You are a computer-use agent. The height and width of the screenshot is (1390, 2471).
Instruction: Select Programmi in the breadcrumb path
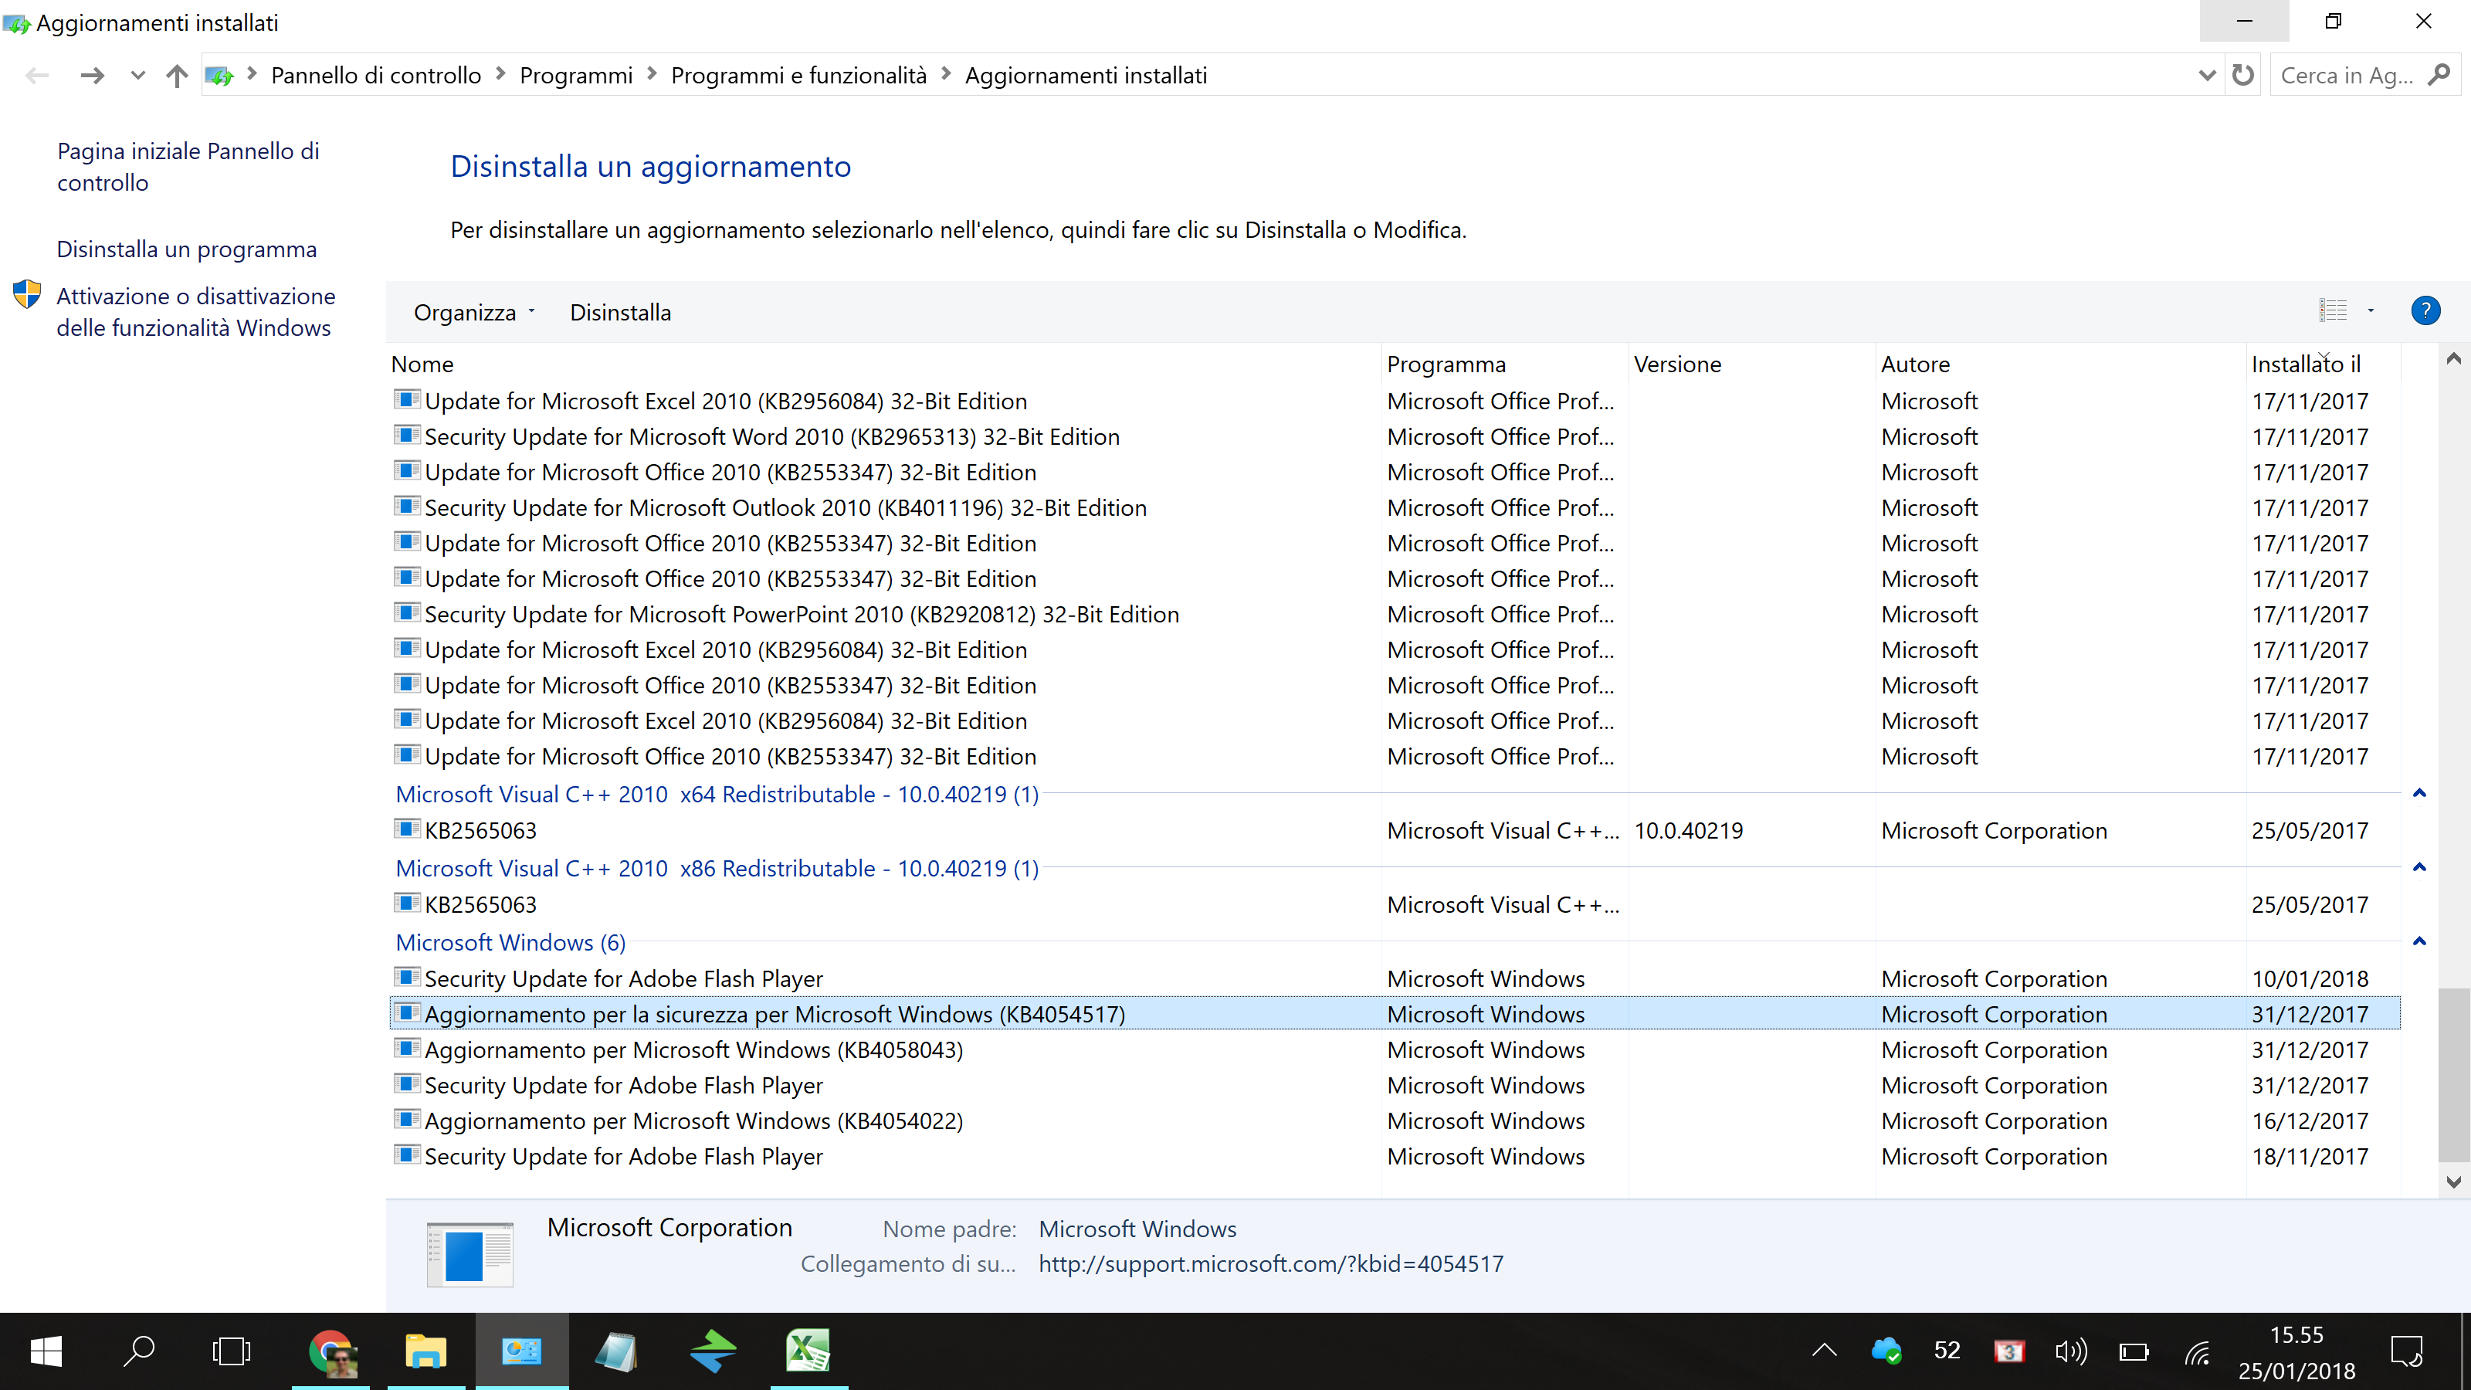[x=575, y=76]
